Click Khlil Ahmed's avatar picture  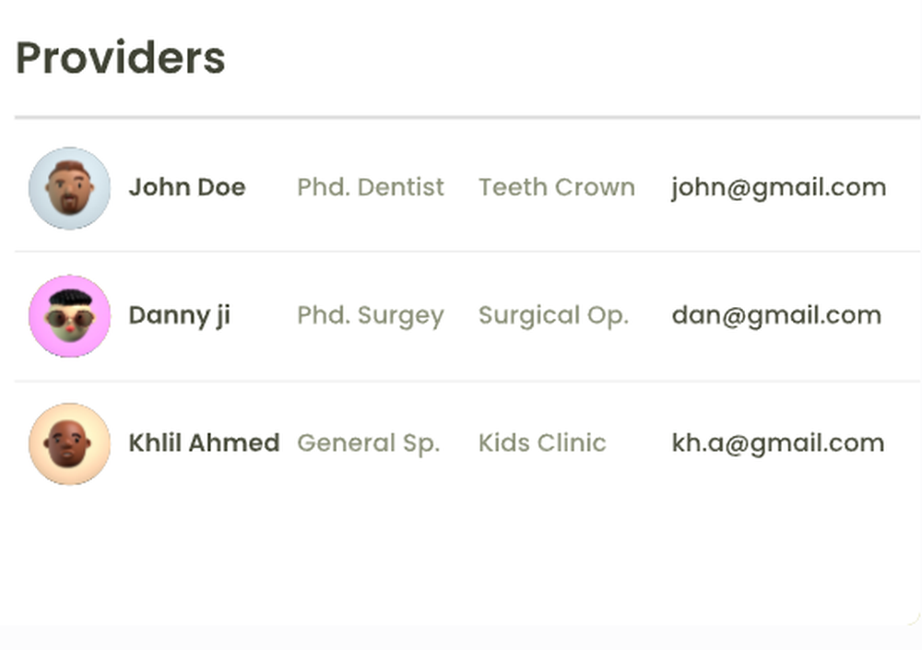pos(69,443)
